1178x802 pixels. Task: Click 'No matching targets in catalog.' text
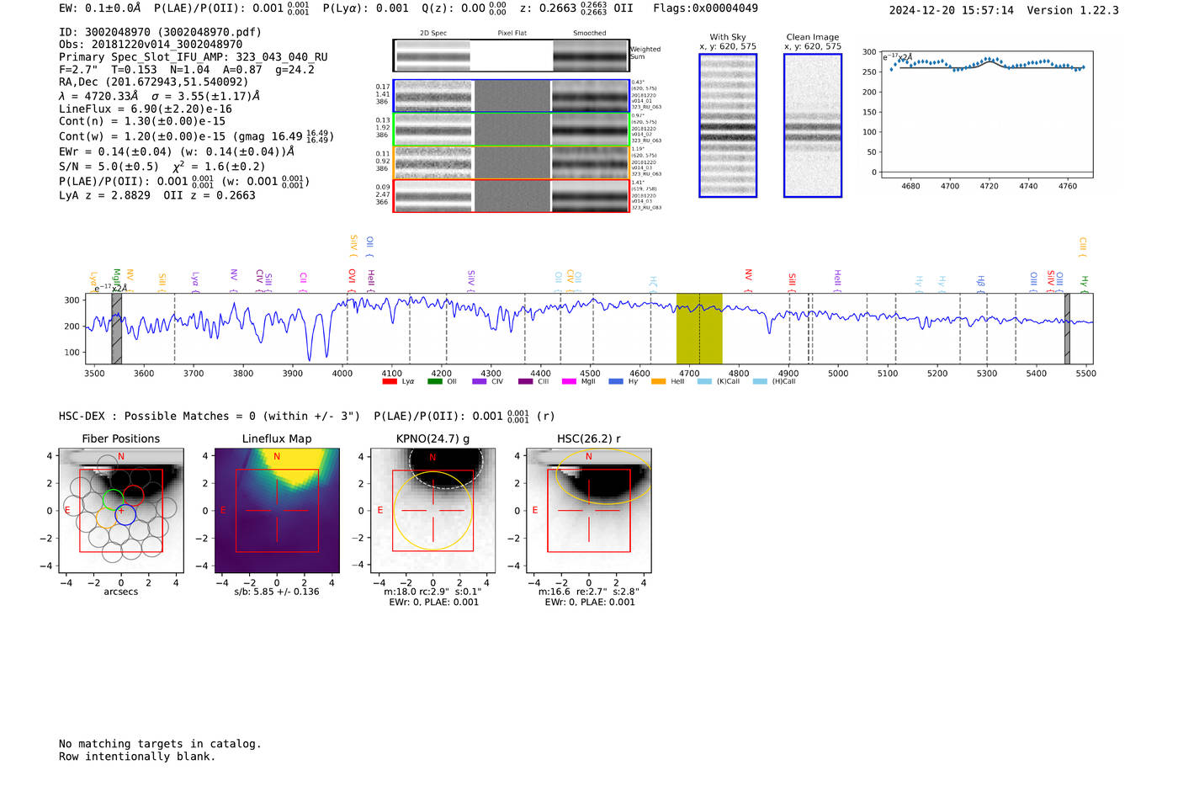pos(160,744)
